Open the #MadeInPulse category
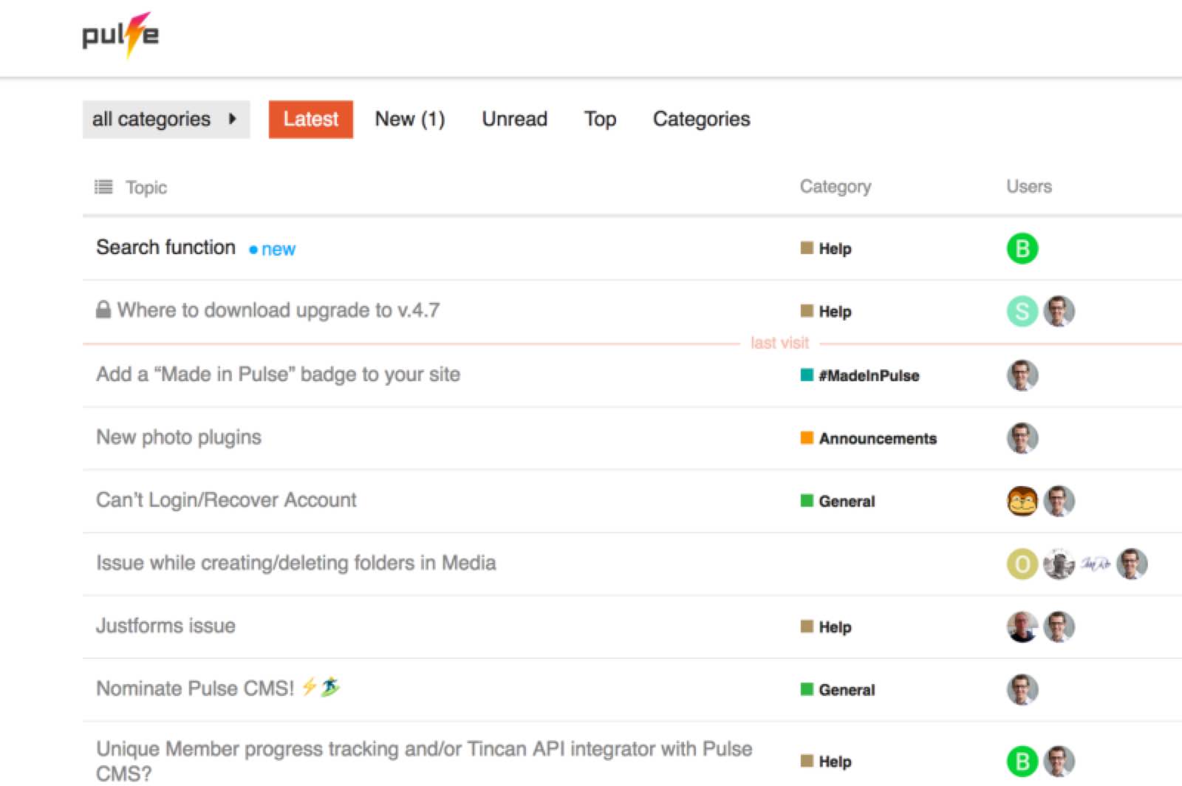This screenshot has width=1182, height=786. click(861, 375)
